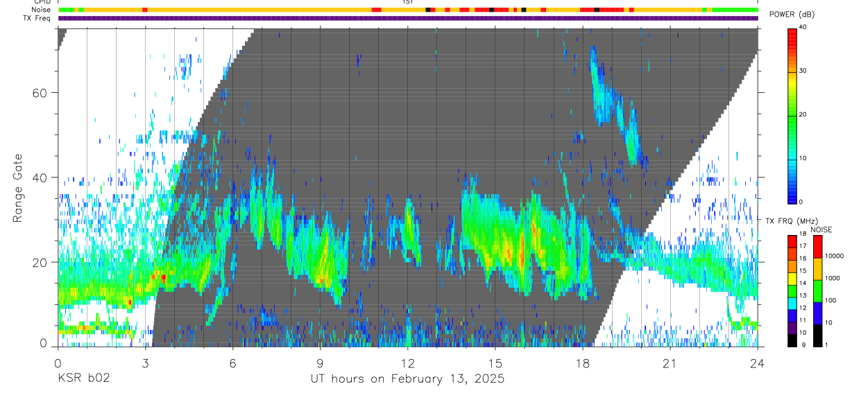Click the cyan 12–13 MHz swatch in TX FRQ legend
Viewport: 852px width, 393px height.
click(792, 304)
